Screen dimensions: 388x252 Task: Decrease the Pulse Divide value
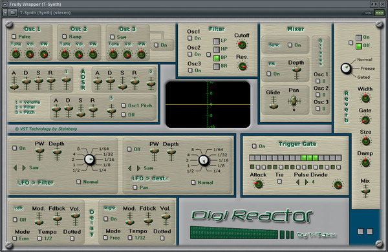tap(297, 182)
